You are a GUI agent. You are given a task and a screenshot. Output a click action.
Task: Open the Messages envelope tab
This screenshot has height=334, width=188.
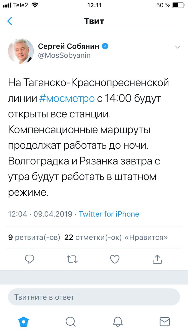tap(164, 321)
